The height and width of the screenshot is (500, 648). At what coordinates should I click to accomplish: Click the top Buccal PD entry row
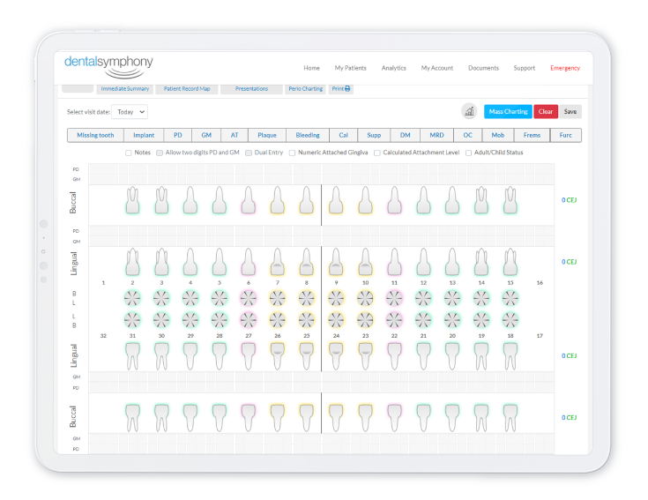click(322, 168)
